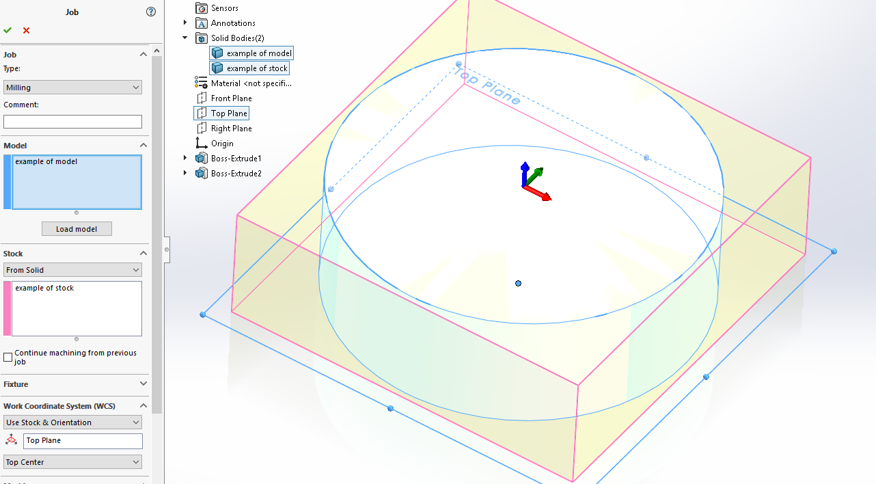Enable Continue machining from previous job
The height and width of the screenshot is (484, 876).
click(x=7, y=356)
